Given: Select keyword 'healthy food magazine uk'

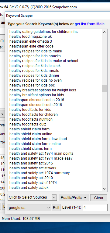Looking at the screenshot, I should point(31,37).
